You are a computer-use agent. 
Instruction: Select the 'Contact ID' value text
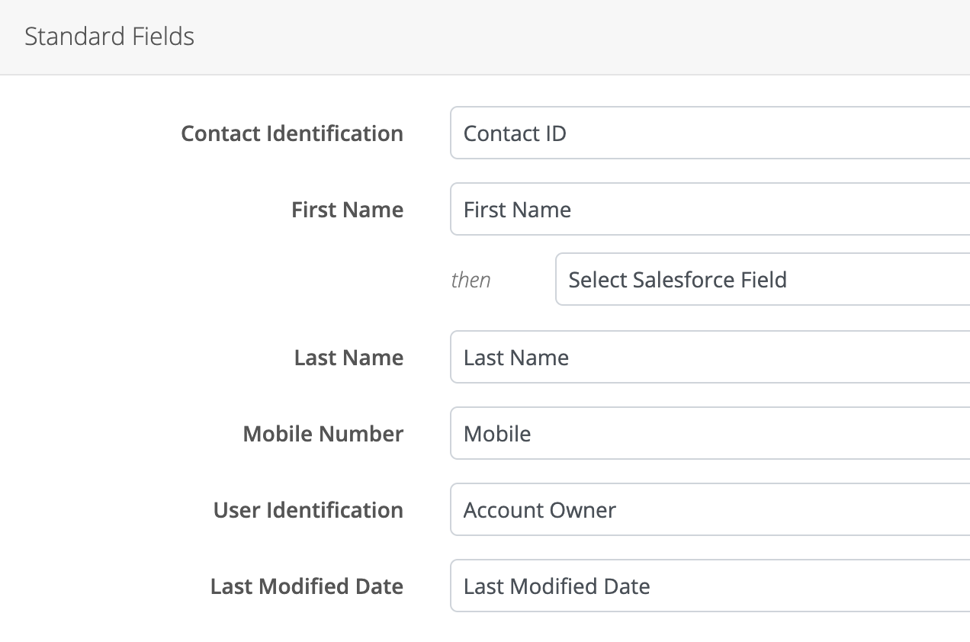(x=515, y=133)
